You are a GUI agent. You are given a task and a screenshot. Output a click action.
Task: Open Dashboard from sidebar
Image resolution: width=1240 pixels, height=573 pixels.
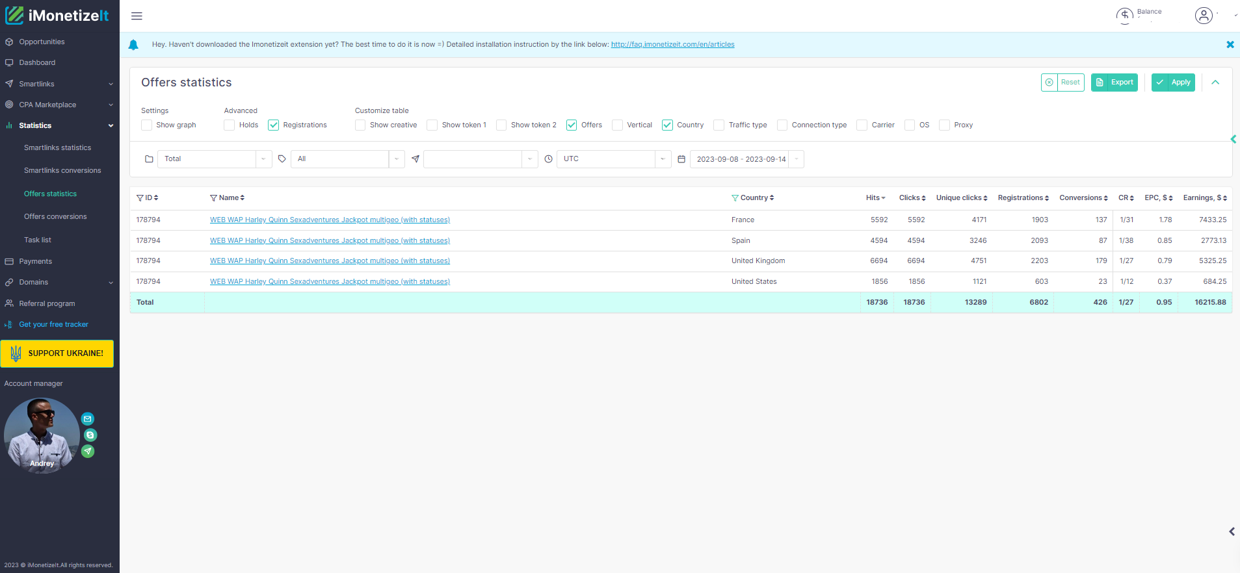(x=37, y=63)
